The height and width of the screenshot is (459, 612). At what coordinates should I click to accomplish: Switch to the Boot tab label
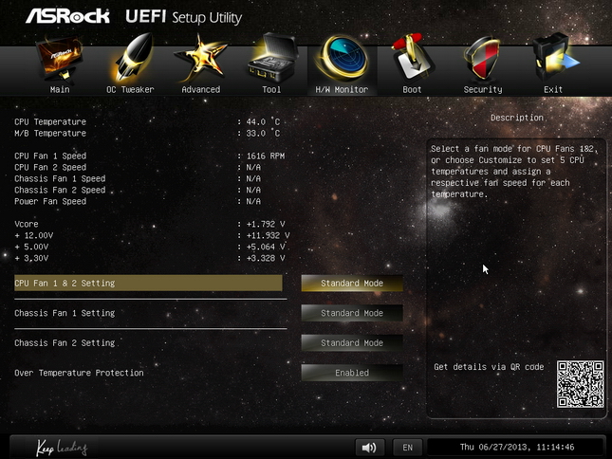tap(412, 90)
